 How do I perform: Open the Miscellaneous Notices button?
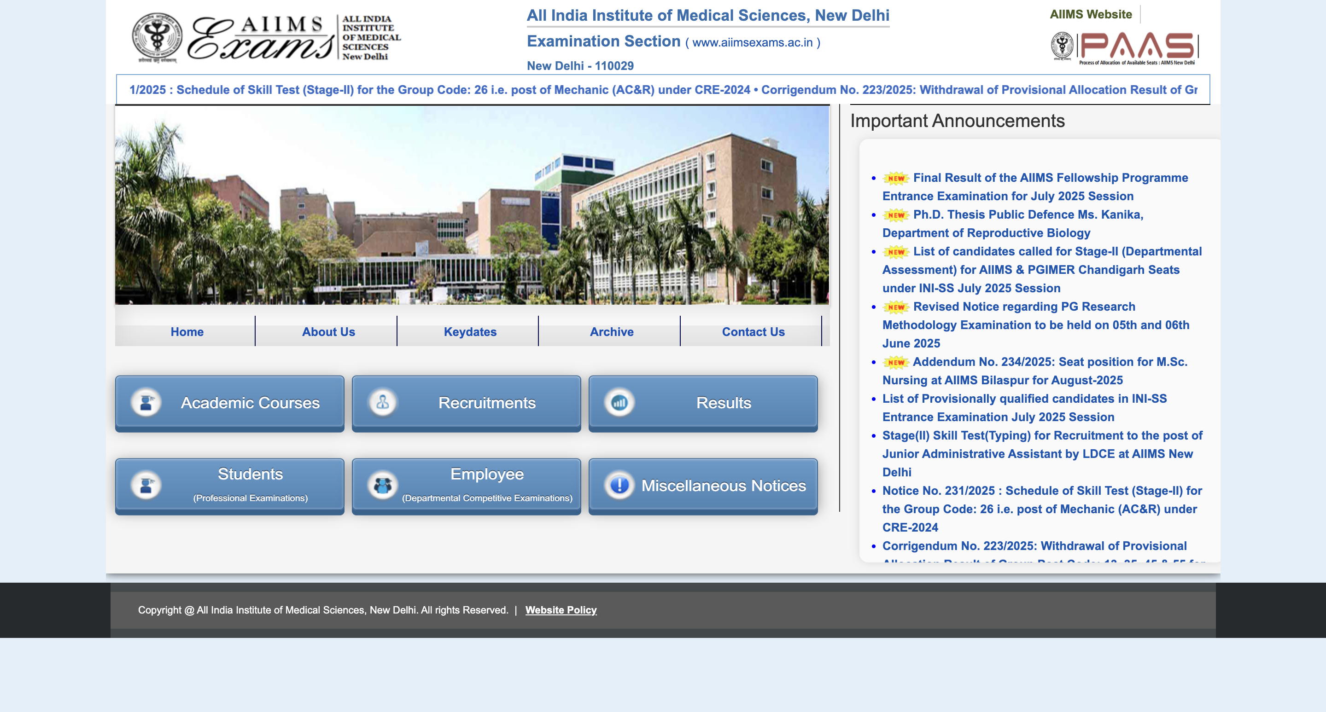[703, 486]
